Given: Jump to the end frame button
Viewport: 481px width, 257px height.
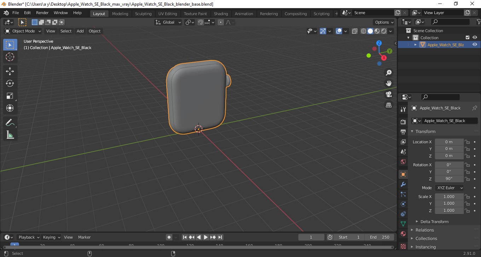Looking at the screenshot, I should 220,237.
